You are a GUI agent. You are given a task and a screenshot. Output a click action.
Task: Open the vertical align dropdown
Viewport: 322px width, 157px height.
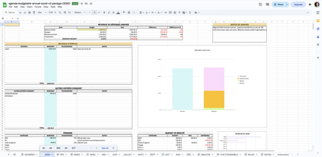click(148, 13)
